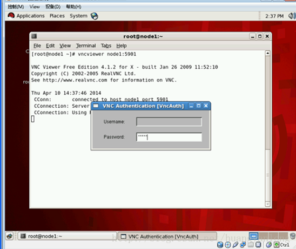The height and width of the screenshot is (249, 296).
Task: Click VirtualBox host key Ctrl indicator
Action: click(281, 245)
